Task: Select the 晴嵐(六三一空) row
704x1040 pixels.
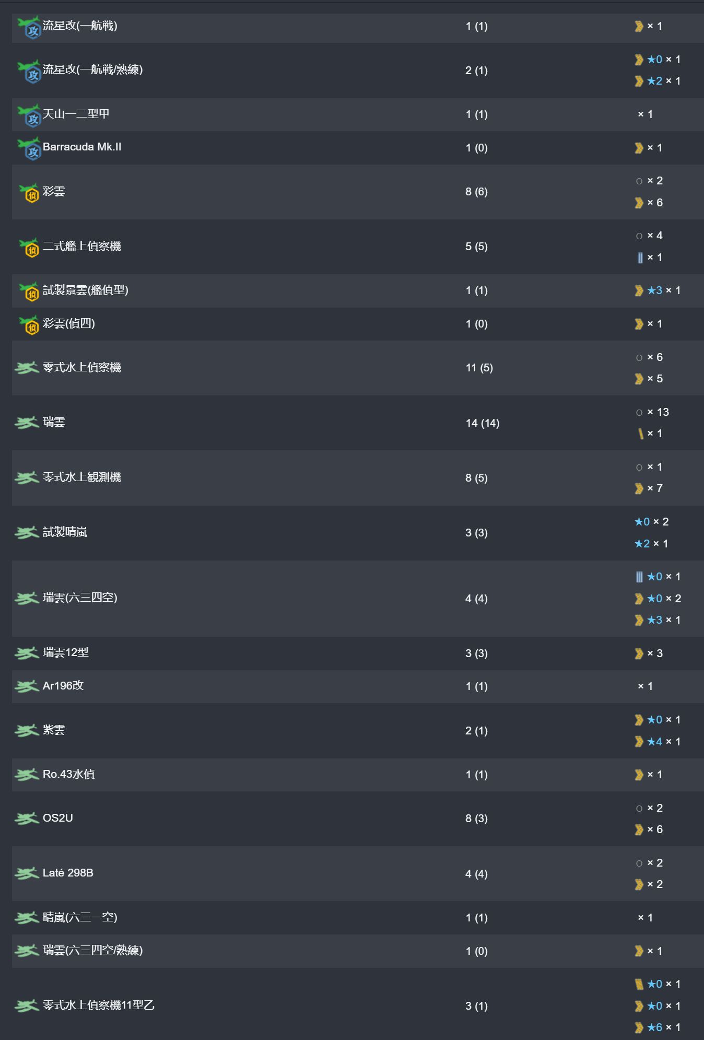Action: [358, 918]
